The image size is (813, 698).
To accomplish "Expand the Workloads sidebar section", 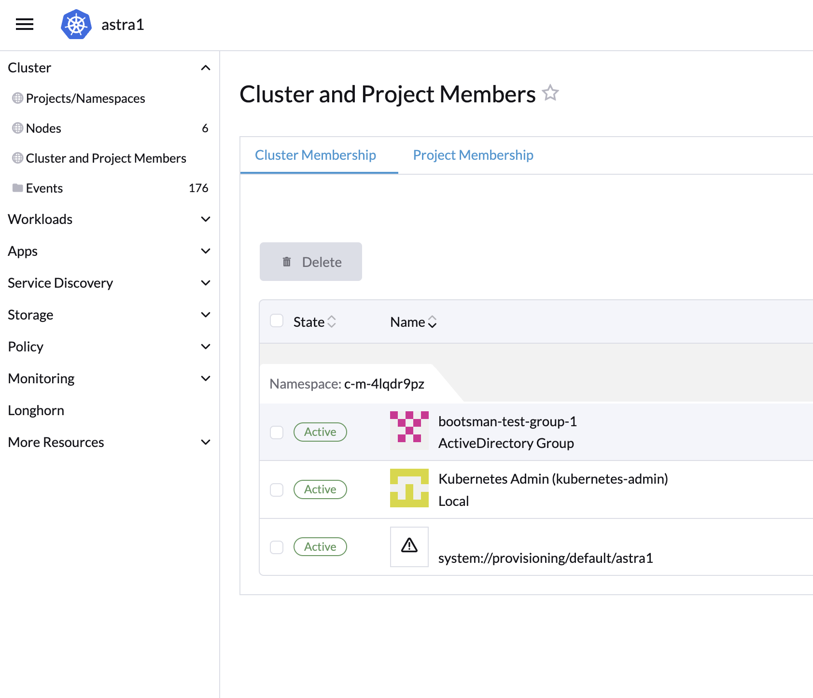I will tap(205, 219).
